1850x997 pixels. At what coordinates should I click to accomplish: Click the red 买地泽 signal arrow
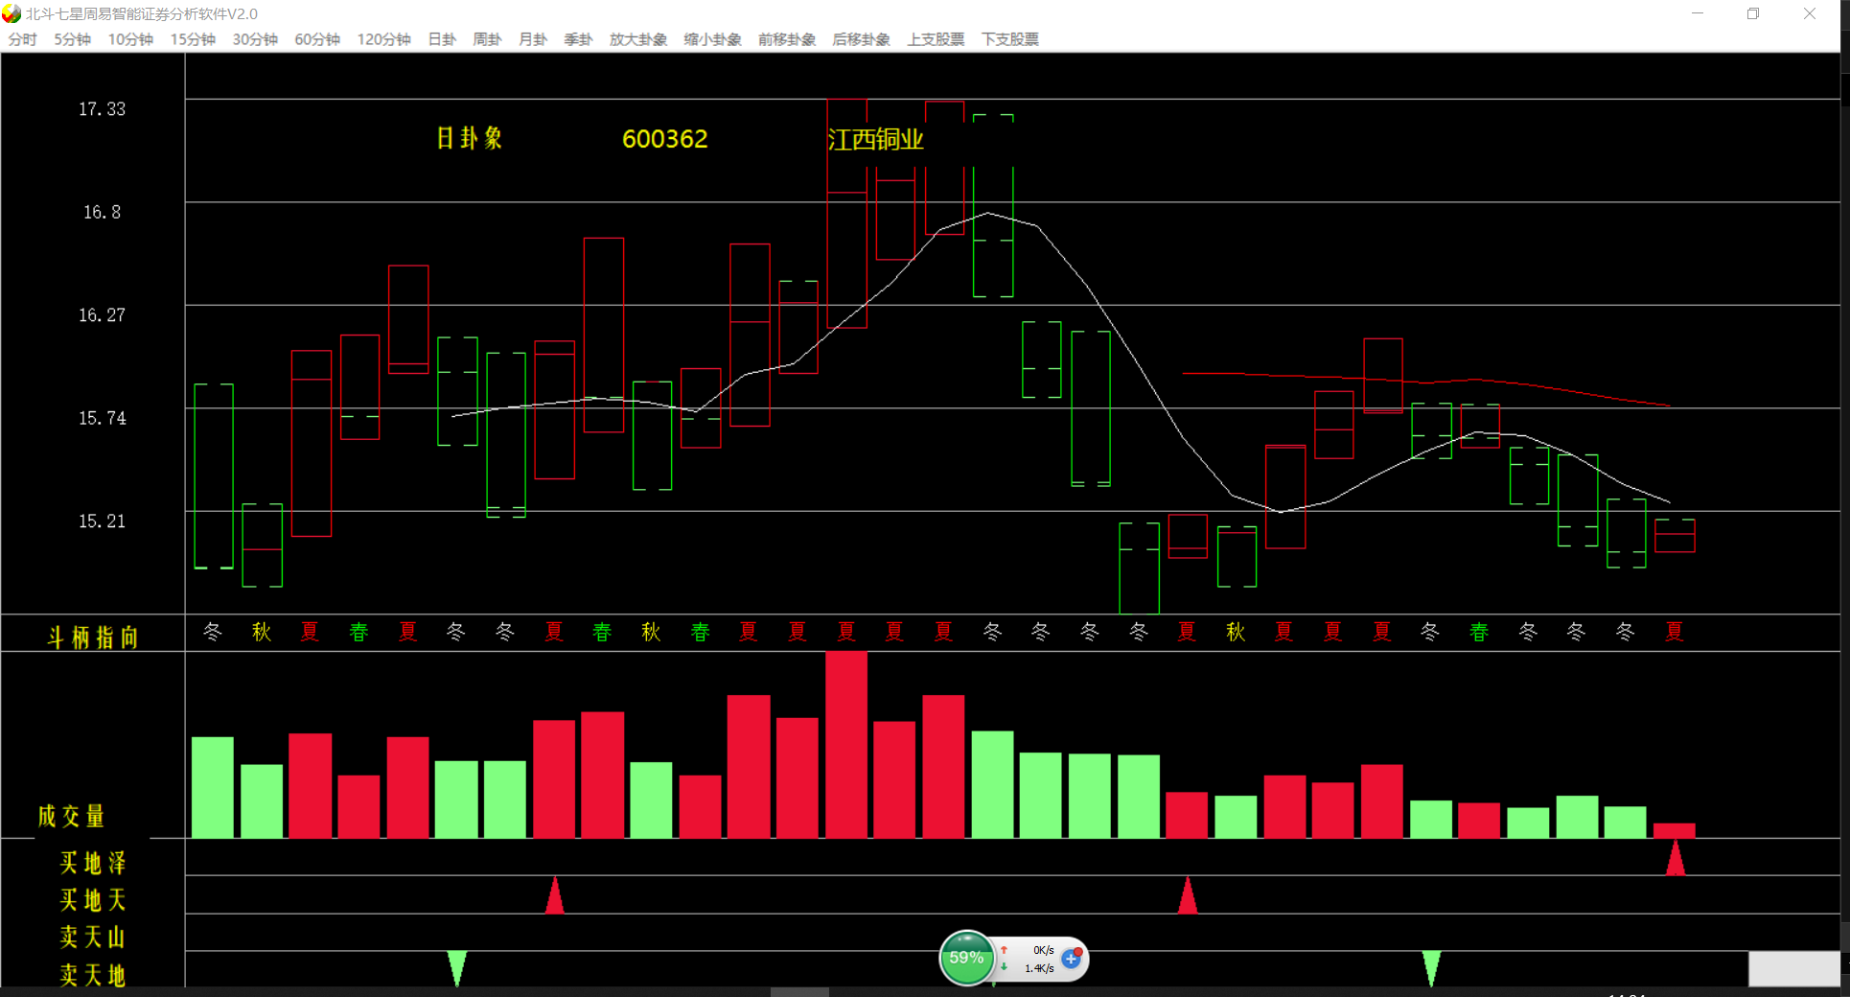coord(1675,857)
